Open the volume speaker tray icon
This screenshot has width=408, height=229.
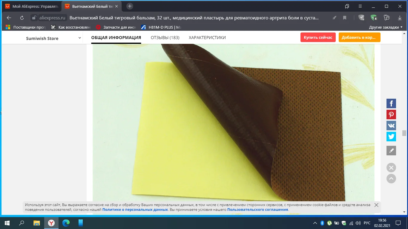tap(358, 223)
